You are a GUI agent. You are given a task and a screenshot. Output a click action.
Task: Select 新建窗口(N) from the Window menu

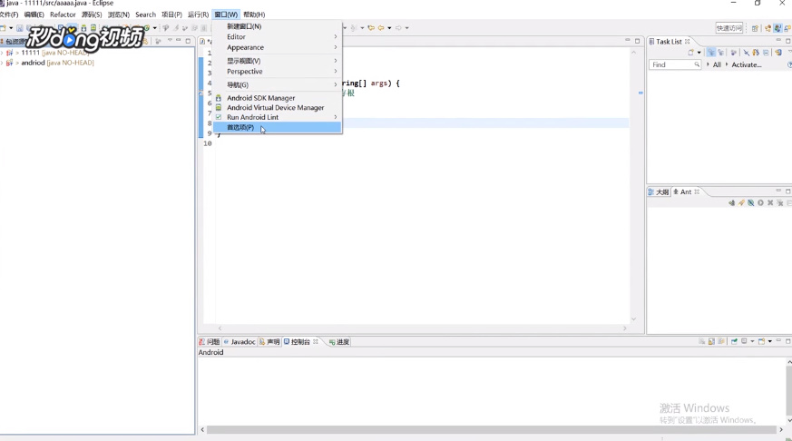(277, 26)
